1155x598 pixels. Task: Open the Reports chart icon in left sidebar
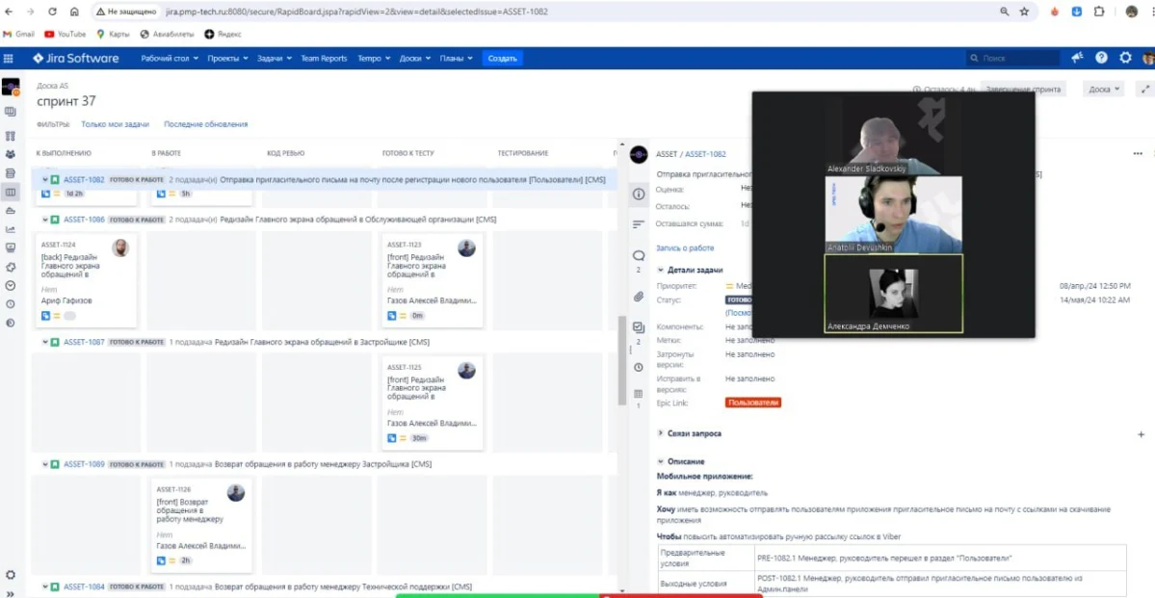pyautogui.click(x=11, y=229)
